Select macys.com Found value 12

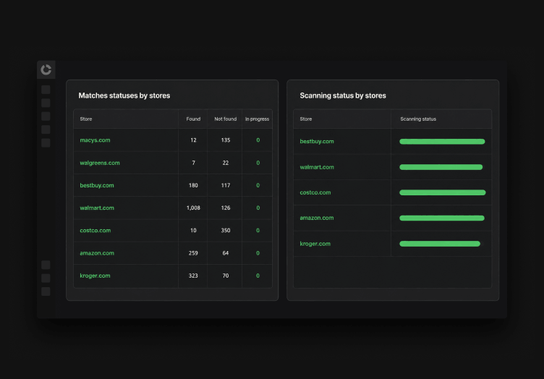pos(193,140)
